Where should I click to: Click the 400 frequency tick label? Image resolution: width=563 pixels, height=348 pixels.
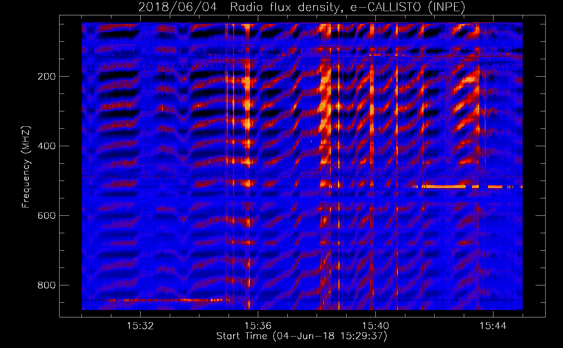46,146
